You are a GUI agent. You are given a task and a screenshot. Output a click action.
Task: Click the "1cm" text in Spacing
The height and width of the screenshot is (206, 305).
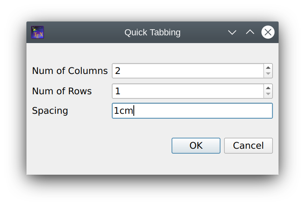[x=123, y=111]
